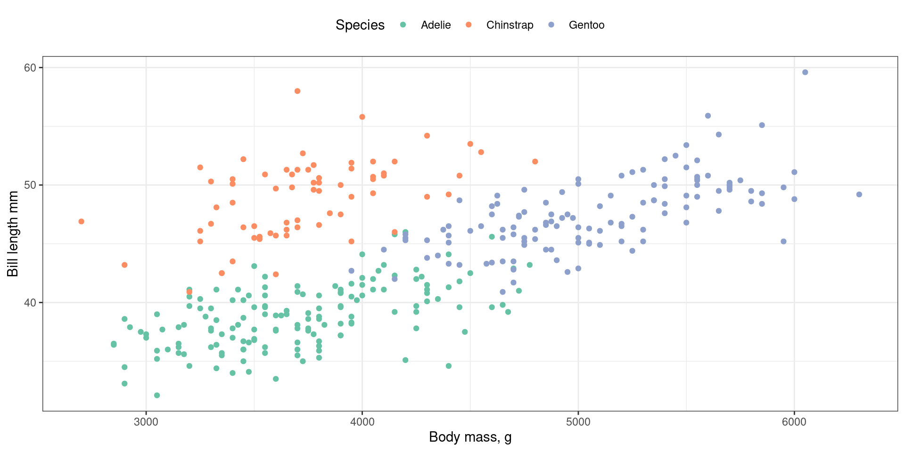Select the rightmost purple Gentoo data point
905x452 pixels.
(x=859, y=194)
